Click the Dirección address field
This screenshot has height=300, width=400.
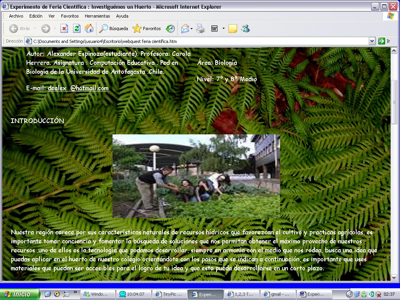pyautogui.click(x=200, y=41)
